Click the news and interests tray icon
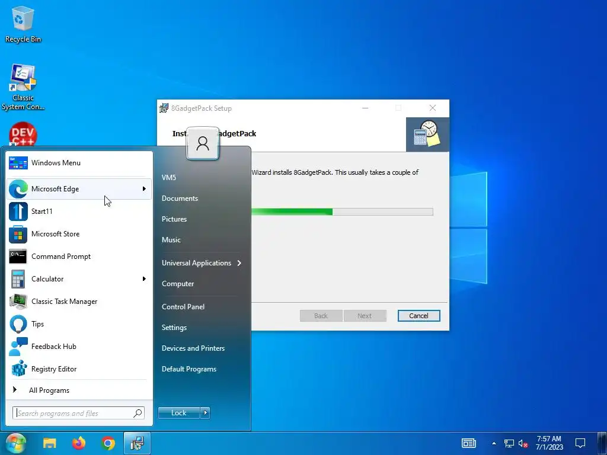This screenshot has height=455, width=607. point(469,443)
